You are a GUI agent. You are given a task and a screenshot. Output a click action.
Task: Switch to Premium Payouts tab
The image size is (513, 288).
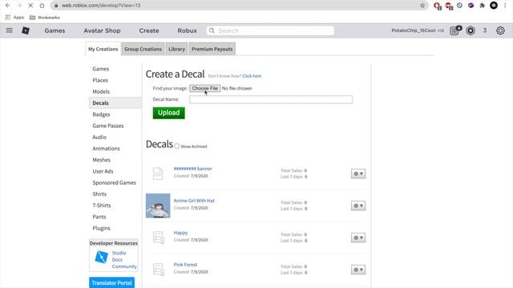[212, 49]
